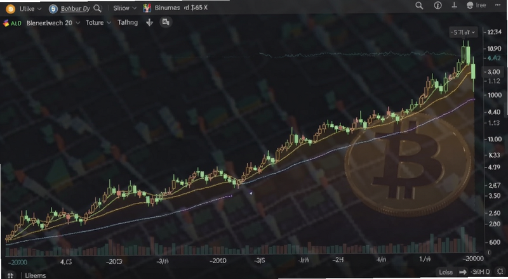Click the Uizems label in bottom bar
Screen dimensions: 508x279
[x=36, y=275]
